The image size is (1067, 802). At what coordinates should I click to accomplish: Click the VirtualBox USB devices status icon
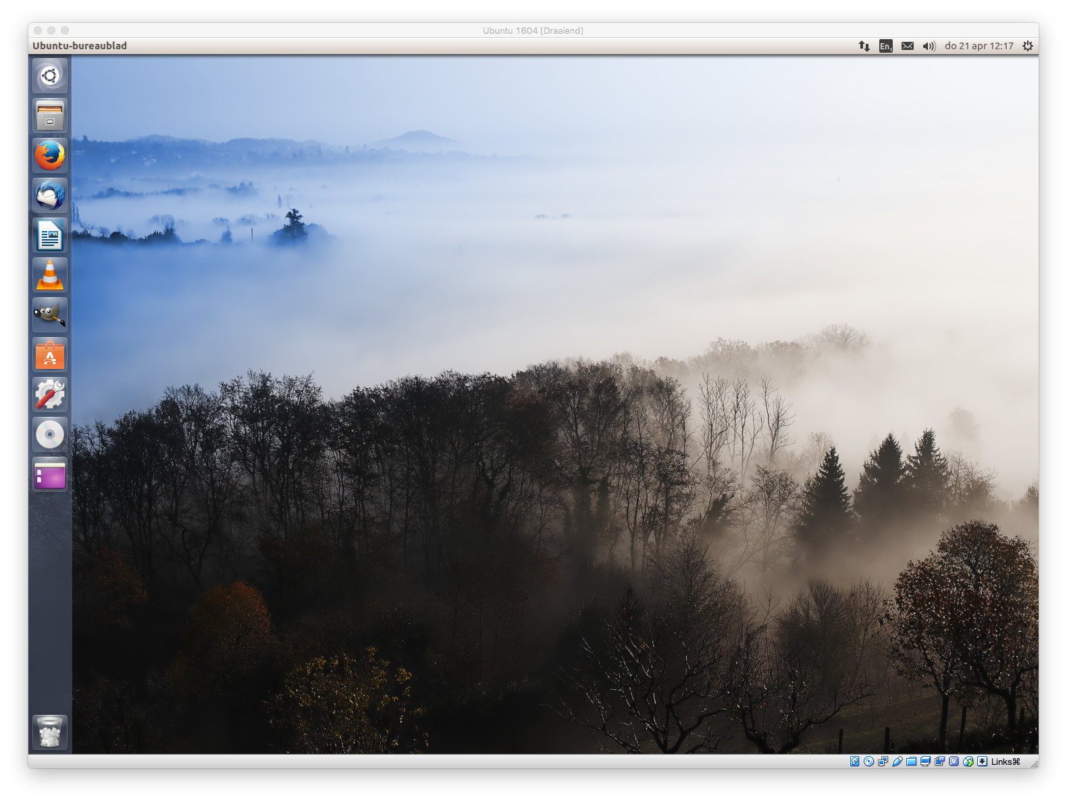[897, 761]
